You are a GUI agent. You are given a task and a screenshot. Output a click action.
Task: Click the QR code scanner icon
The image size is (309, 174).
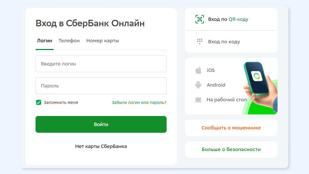(200, 19)
